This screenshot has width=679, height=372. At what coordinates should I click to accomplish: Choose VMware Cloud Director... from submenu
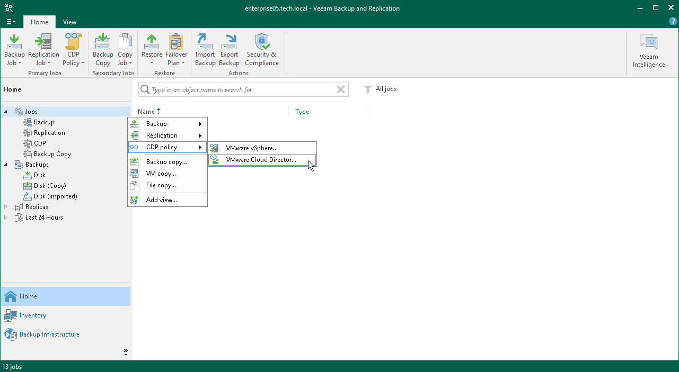[x=262, y=160]
